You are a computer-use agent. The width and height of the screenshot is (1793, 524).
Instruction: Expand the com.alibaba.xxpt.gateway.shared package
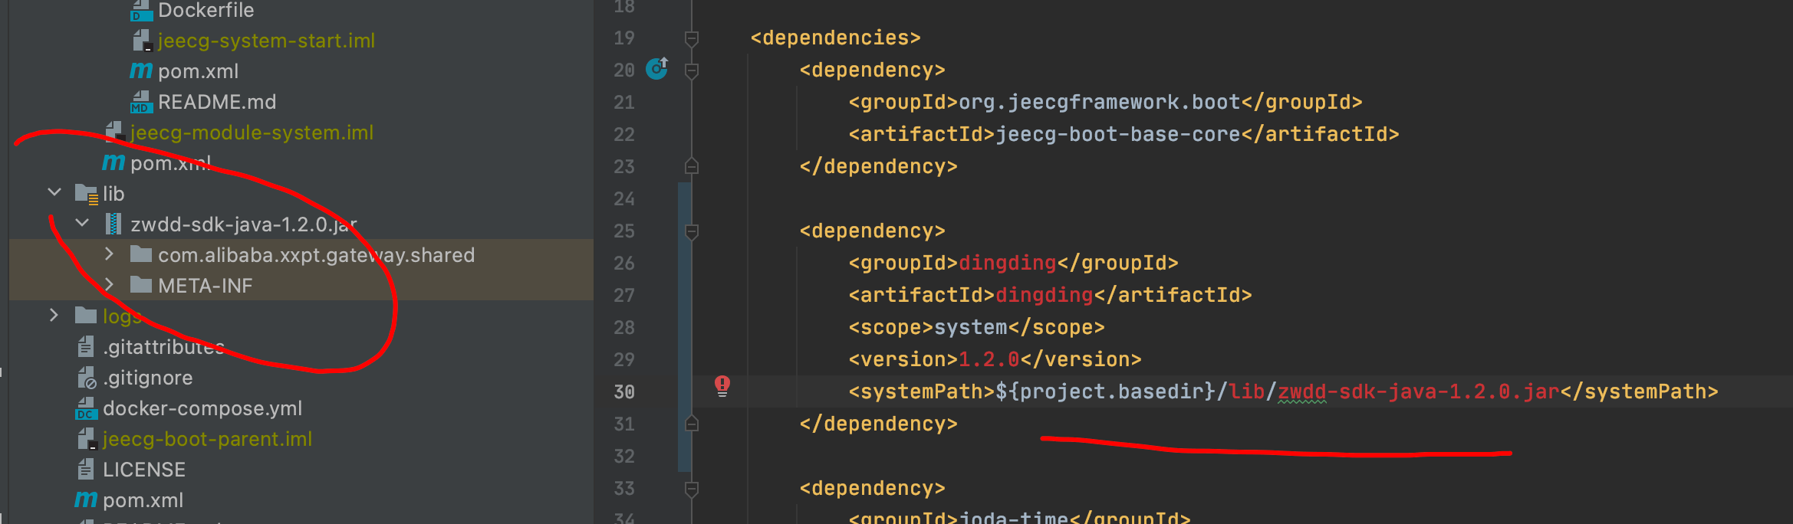click(109, 254)
